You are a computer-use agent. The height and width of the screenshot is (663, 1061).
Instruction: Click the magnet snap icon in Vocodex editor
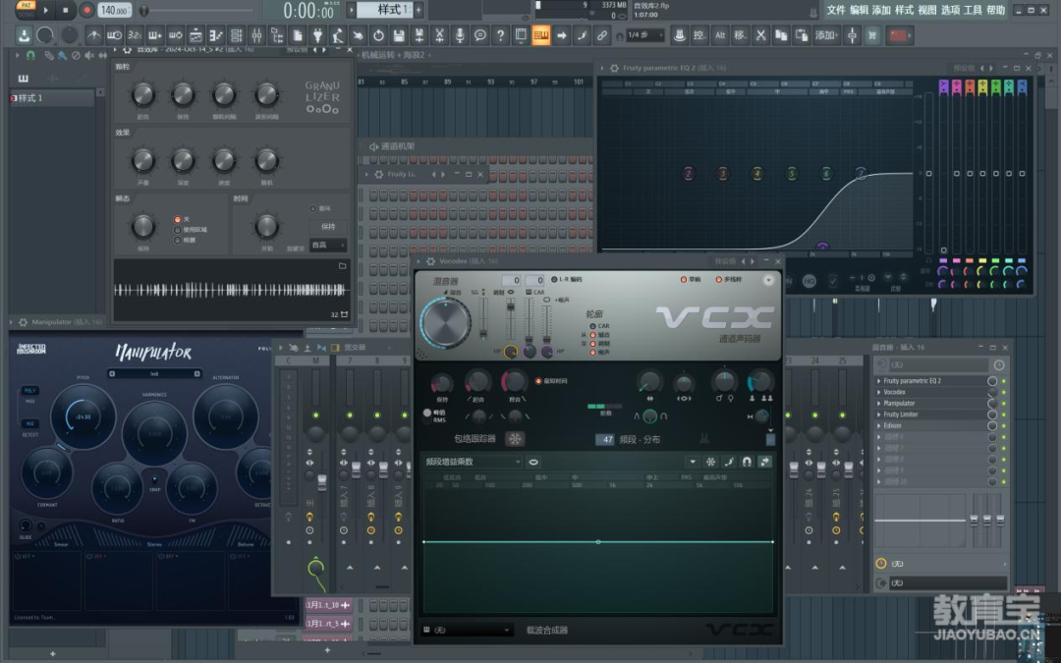[747, 462]
